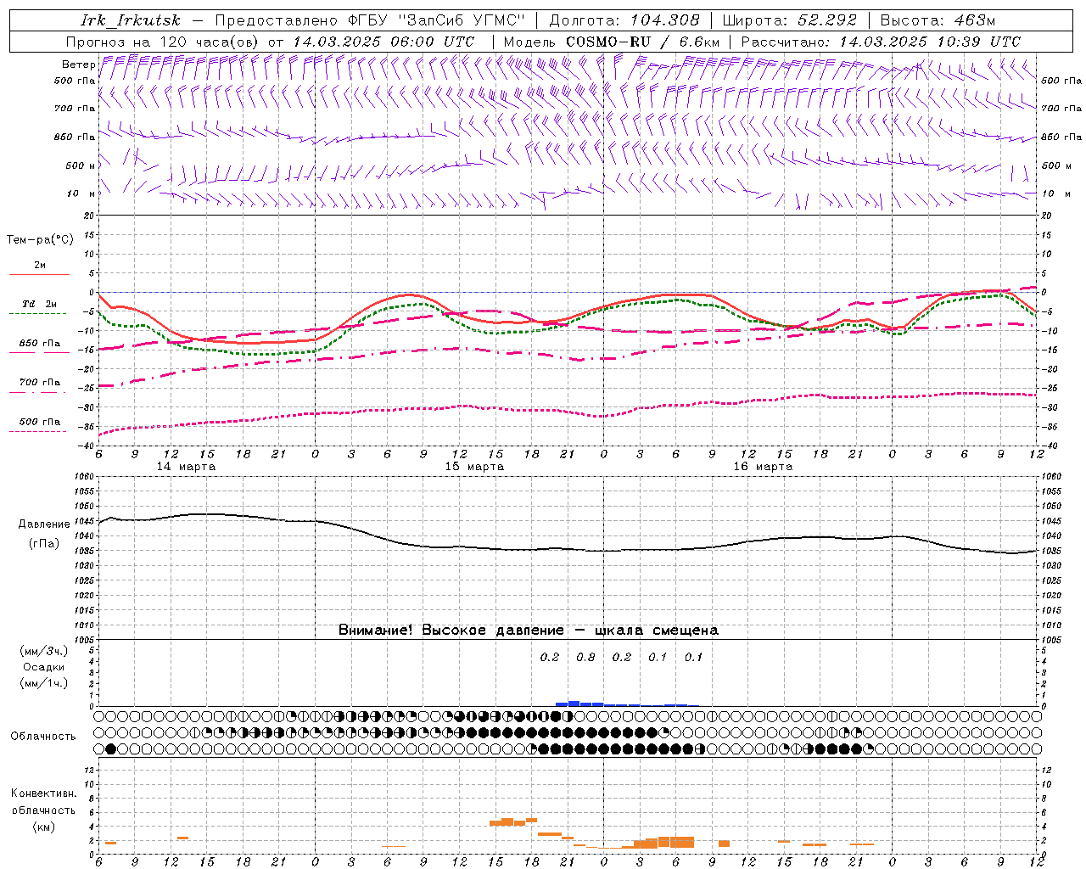Click the Осадки panel label
This screenshot has height=869, width=1086.
click(x=44, y=667)
